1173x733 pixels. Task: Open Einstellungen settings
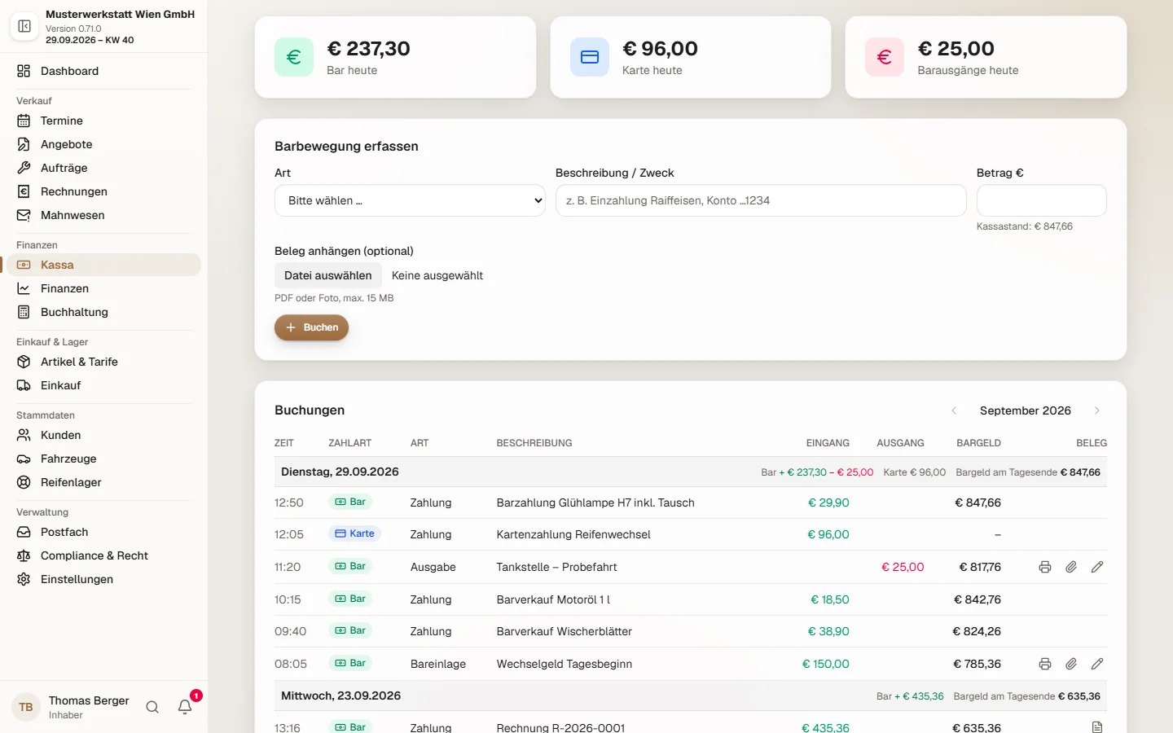(103, 579)
